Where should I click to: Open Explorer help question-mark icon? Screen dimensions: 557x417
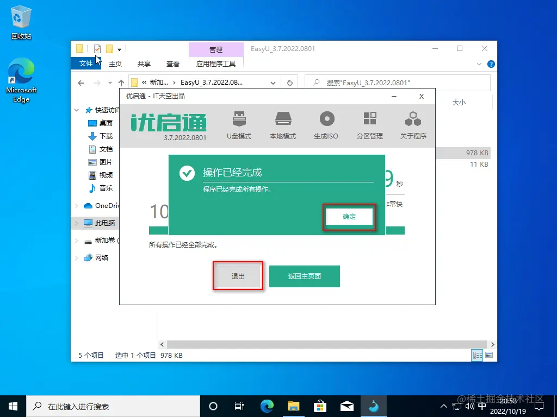491,64
